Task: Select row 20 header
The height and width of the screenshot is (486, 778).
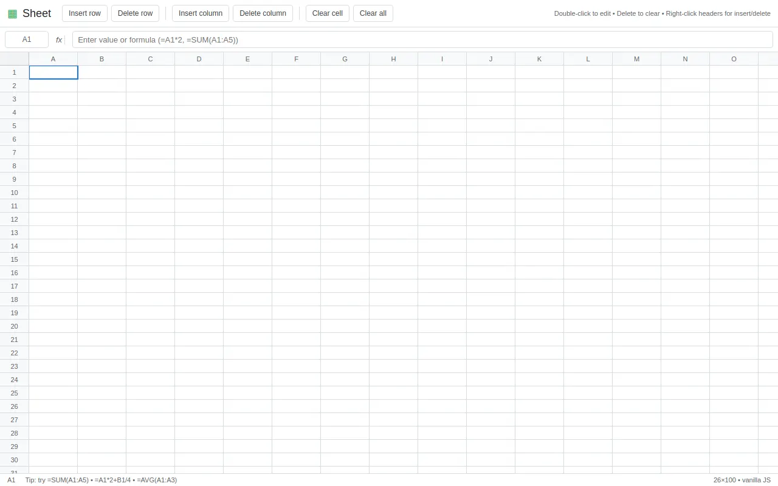Action: click(x=15, y=326)
